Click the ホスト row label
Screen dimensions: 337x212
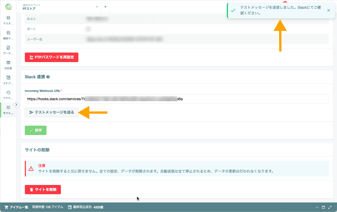click(31, 19)
